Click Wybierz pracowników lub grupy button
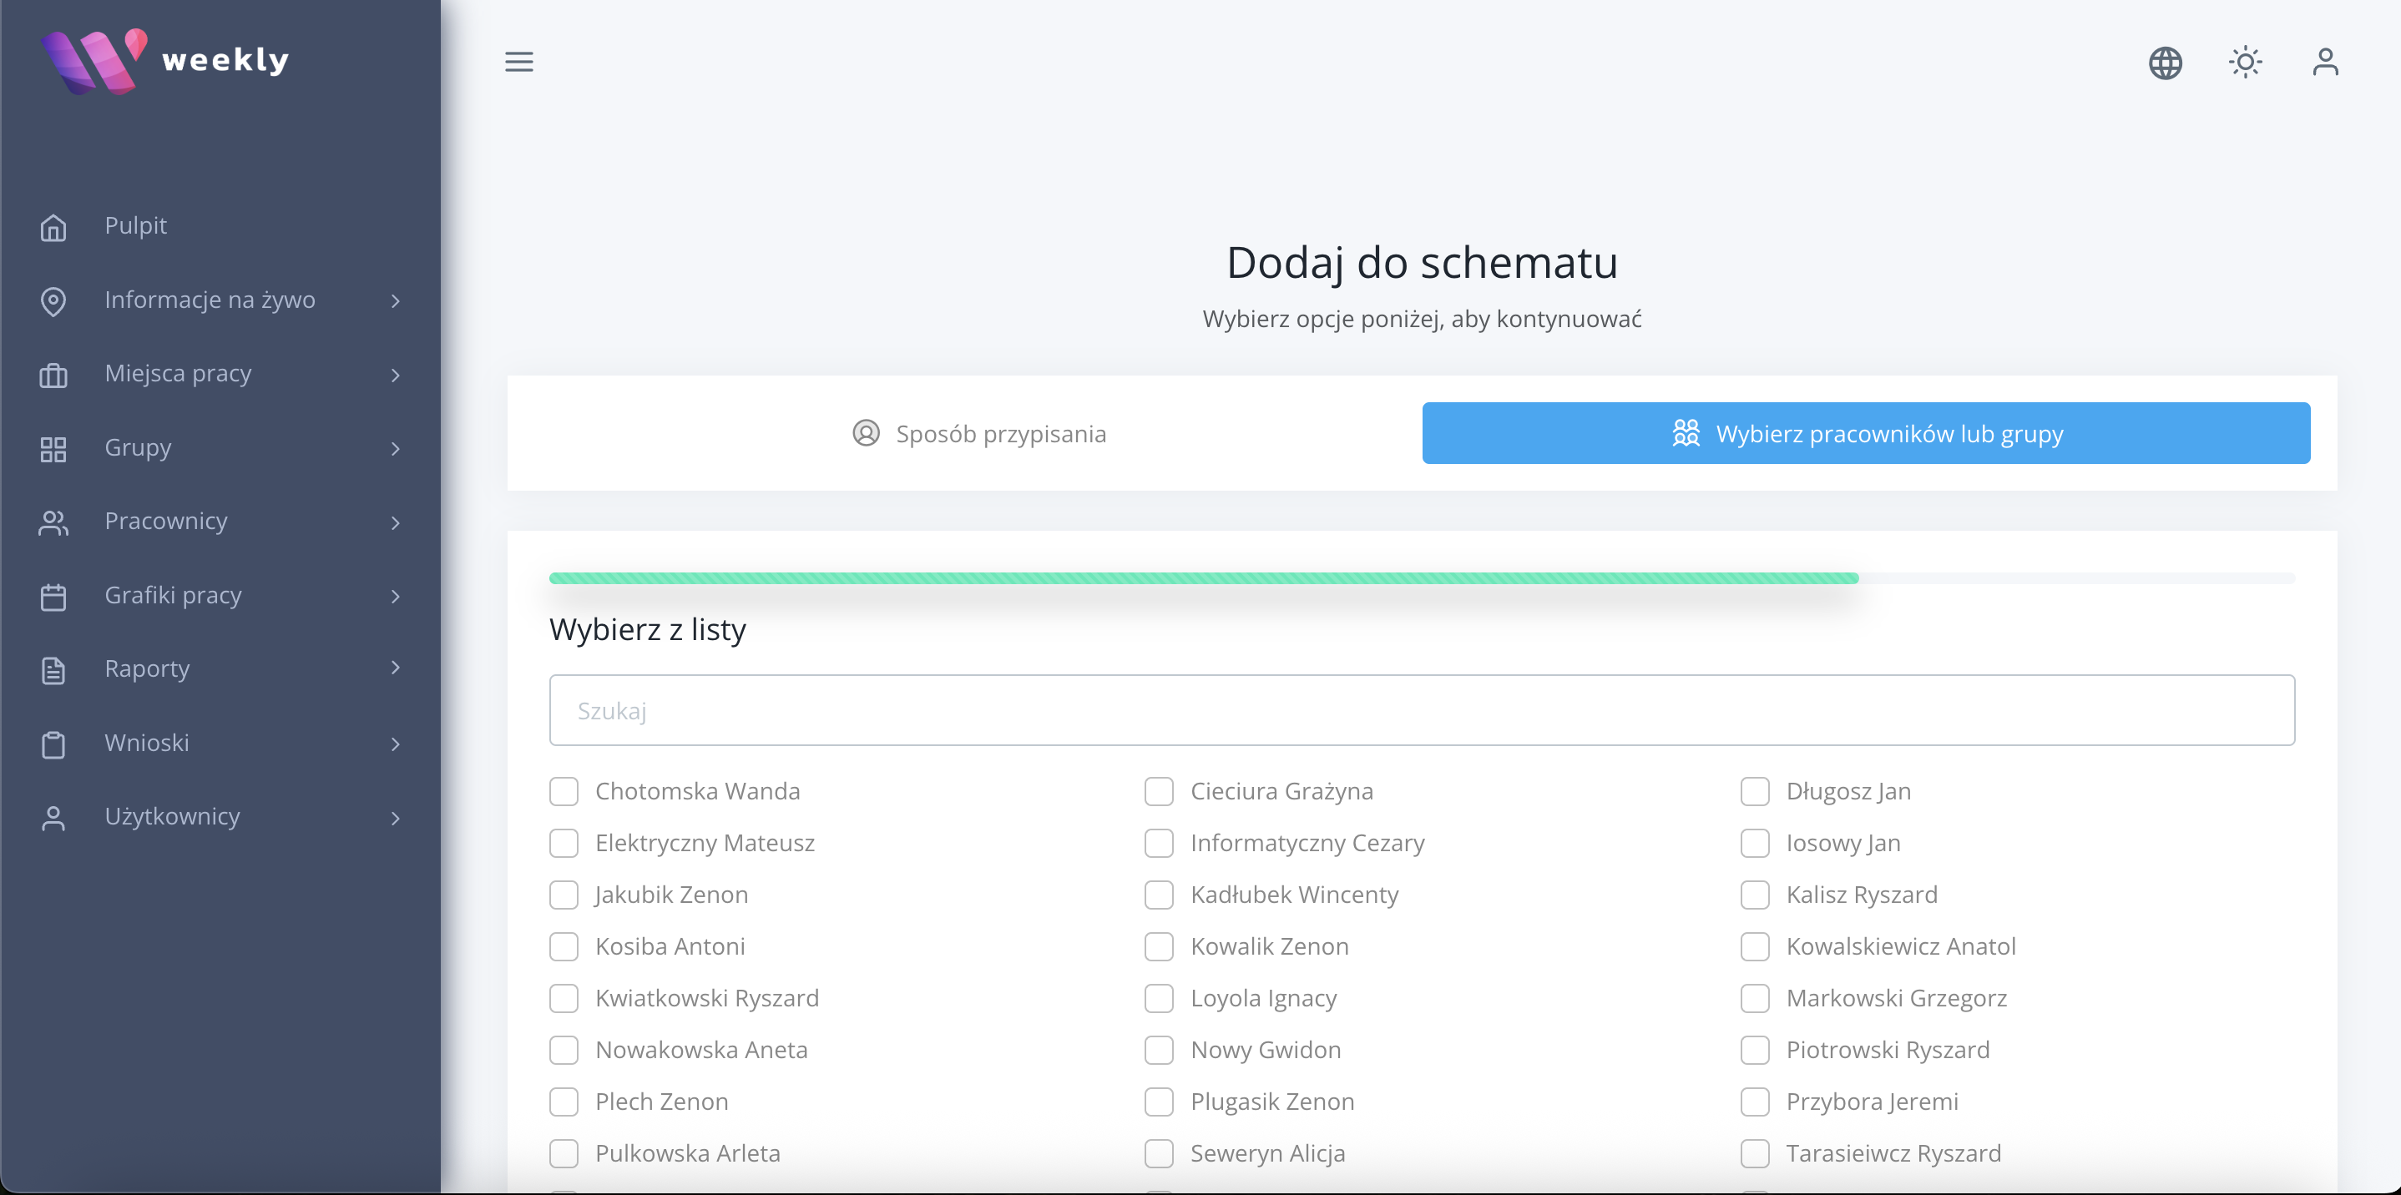2401x1195 pixels. (x=1865, y=433)
